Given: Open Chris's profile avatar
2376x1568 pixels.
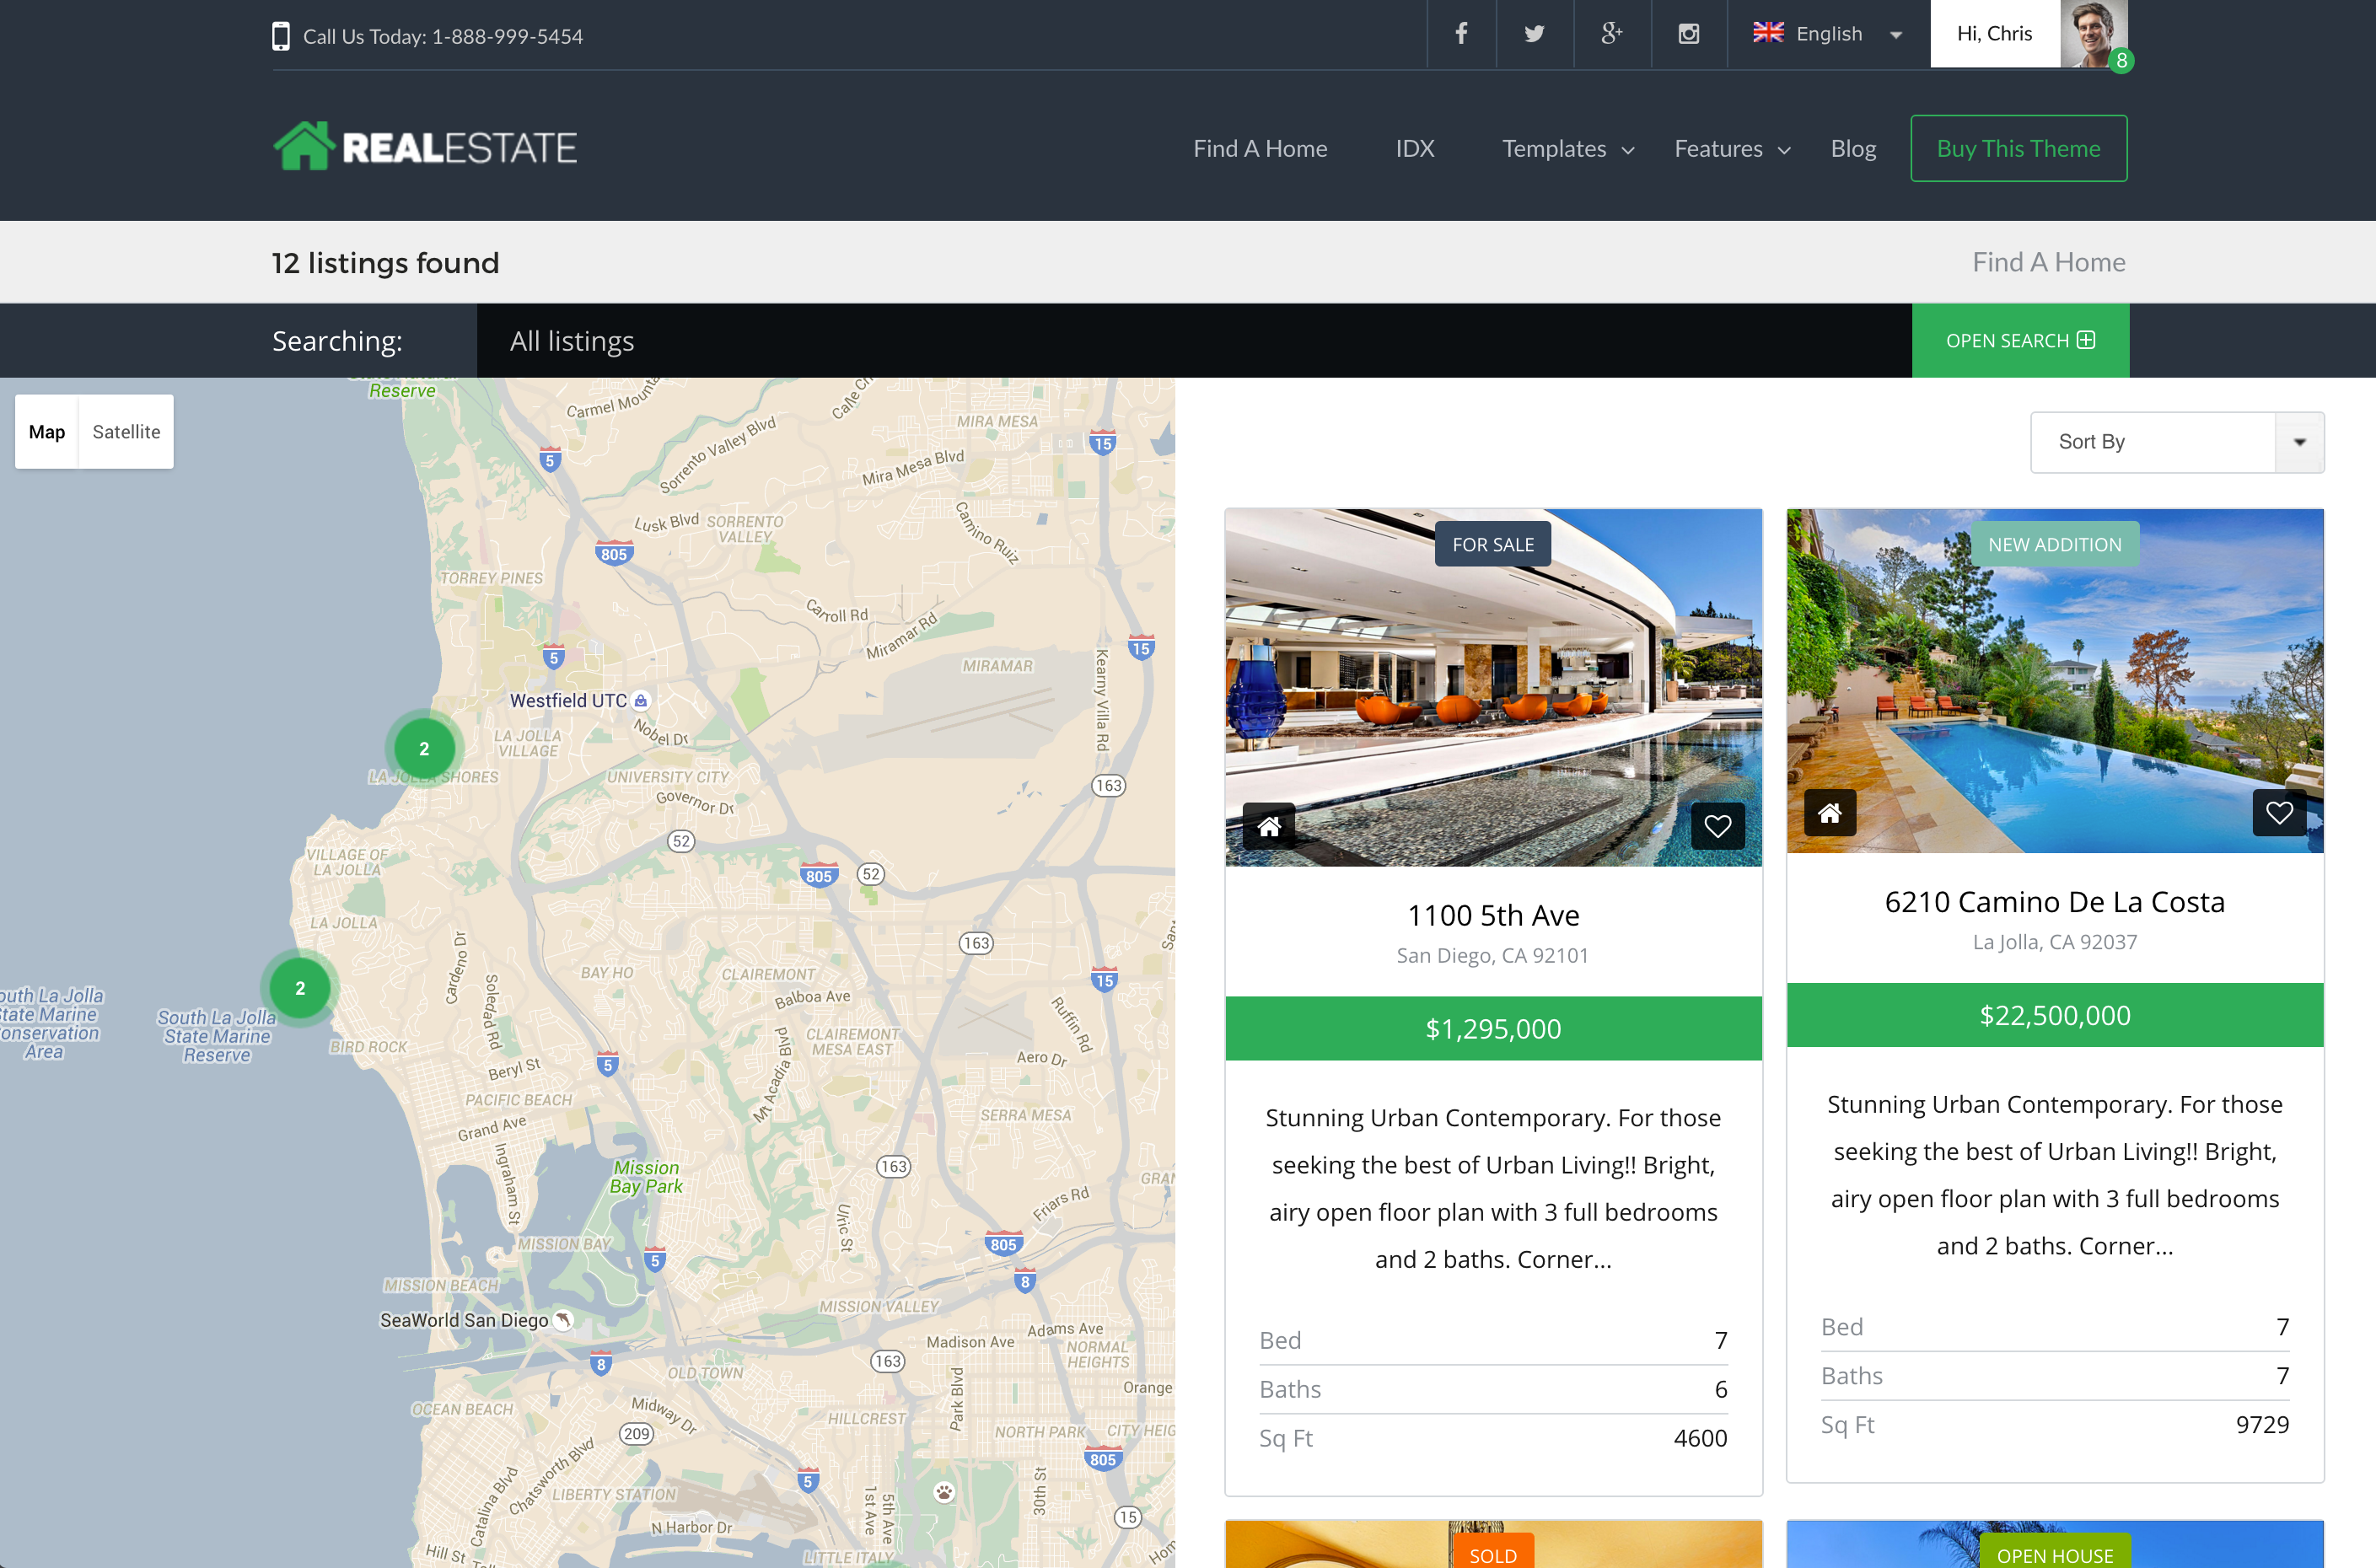Looking at the screenshot, I should 2093,34.
